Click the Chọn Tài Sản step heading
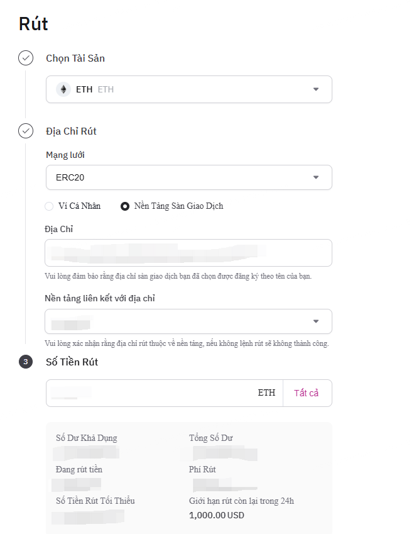Screen dimensions: 414x534 [x=75, y=58]
